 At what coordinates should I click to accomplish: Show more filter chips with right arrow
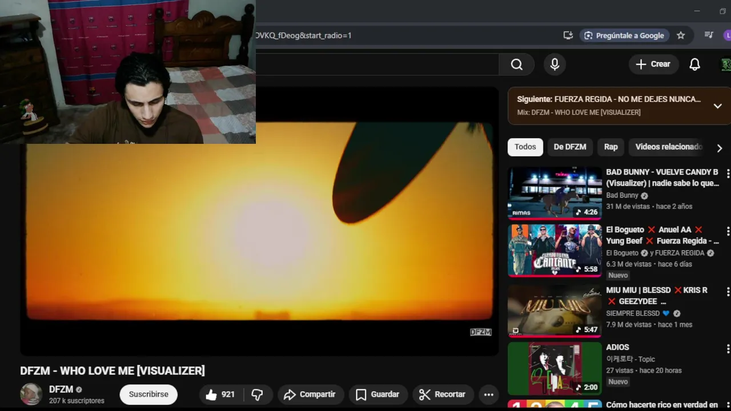720,148
